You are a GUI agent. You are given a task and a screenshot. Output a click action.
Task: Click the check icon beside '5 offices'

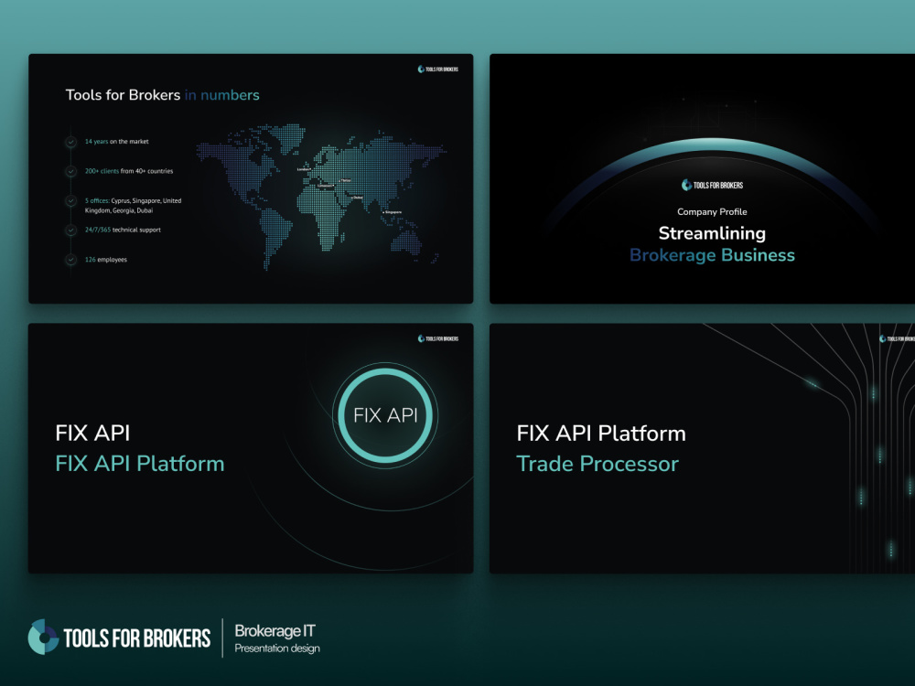click(70, 200)
